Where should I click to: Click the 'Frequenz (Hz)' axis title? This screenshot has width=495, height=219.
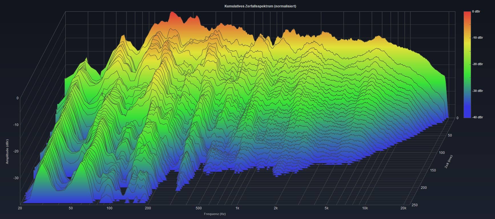point(215,214)
